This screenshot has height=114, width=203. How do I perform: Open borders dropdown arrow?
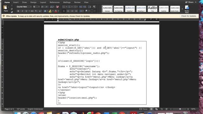(x=95, y=11)
